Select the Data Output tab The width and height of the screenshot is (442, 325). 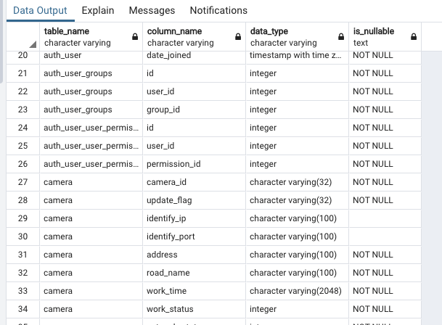click(x=40, y=10)
